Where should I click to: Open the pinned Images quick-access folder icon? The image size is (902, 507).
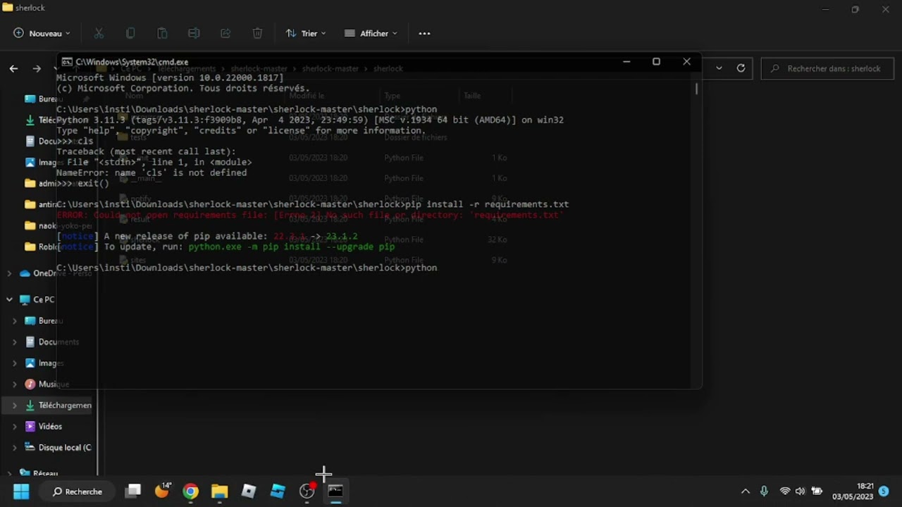coord(30,162)
